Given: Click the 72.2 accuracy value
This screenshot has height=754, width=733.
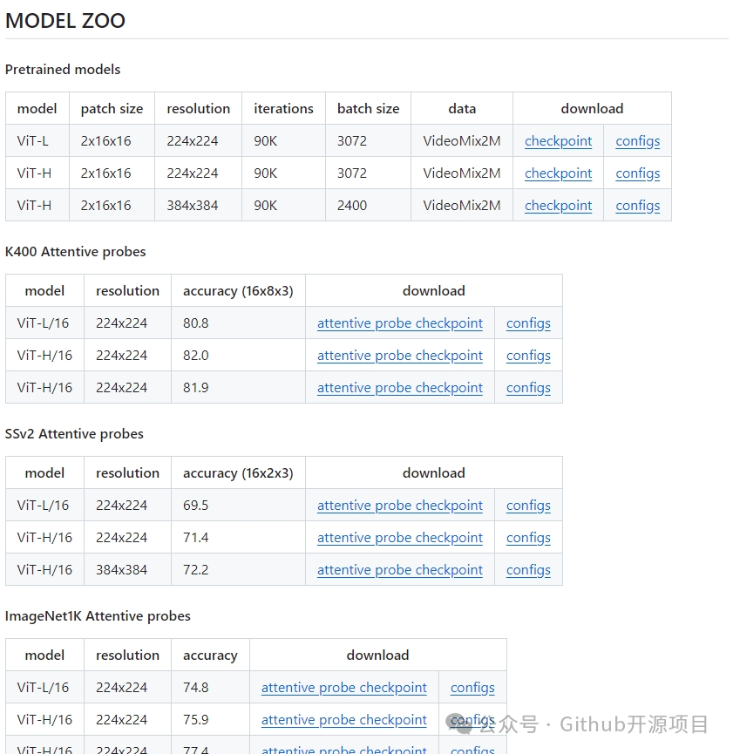Looking at the screenshot, I should pyautogui.click(x=196, y=570).
